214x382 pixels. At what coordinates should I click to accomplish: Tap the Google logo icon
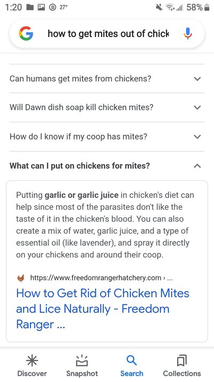coord(26,33)
